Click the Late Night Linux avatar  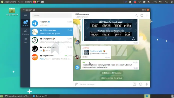tap(35, 49)
